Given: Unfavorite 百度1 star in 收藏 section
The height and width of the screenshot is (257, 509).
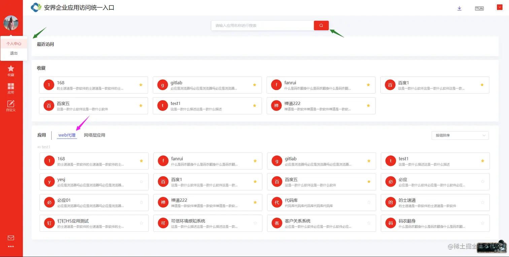Looking at the screenshot, I should click(482, 85).
